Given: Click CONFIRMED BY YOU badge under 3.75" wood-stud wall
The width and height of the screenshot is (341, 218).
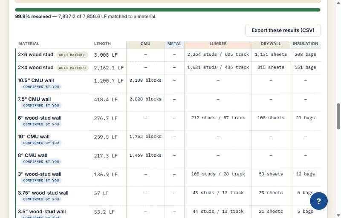Looking at the screenshot, I should [x=41, y=199].
